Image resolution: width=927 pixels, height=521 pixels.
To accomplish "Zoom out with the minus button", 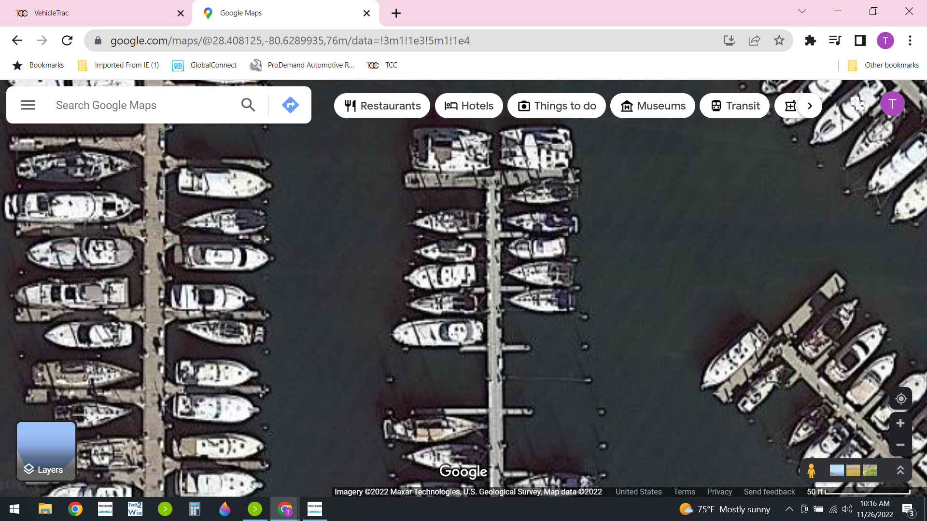I will tap(900, 445).
